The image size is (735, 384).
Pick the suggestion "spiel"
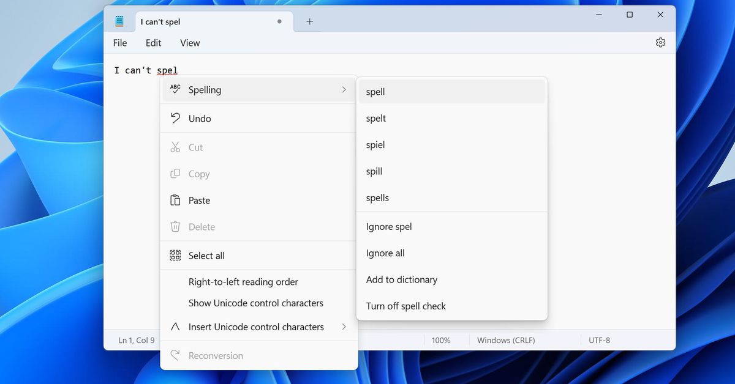point(451,145)
